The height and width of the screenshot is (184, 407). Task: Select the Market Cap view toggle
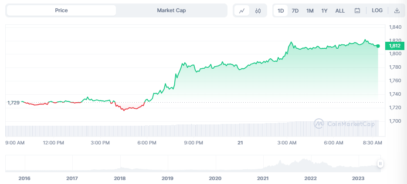click(x=171, y=10)
